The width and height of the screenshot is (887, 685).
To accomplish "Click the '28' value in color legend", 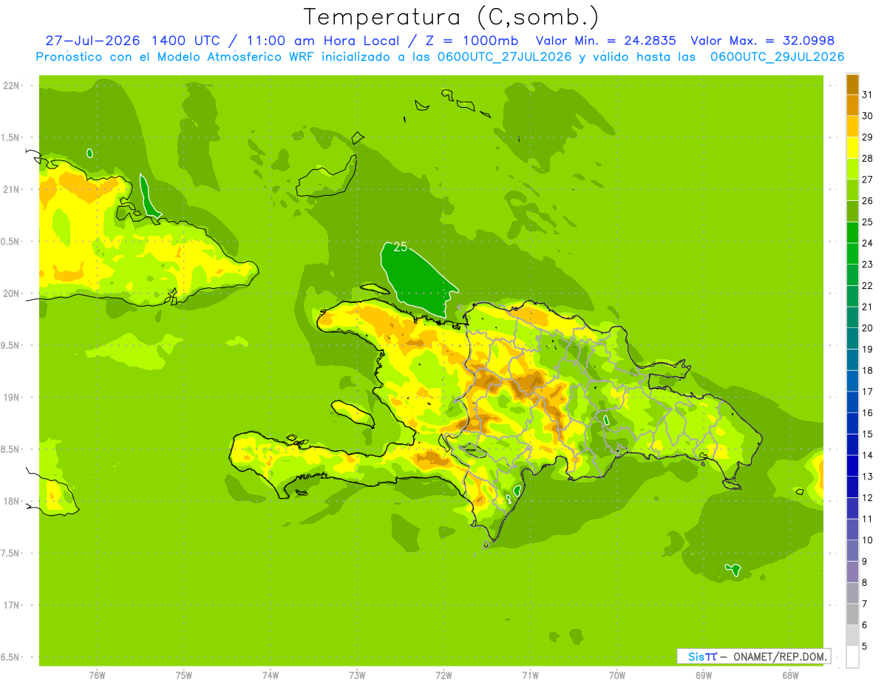I will tap(867, 158).
